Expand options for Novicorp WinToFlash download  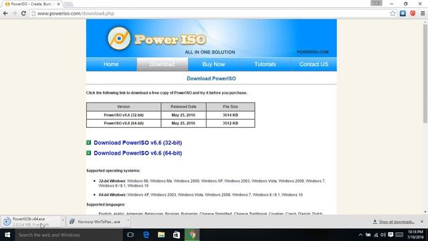pos(128,220)
